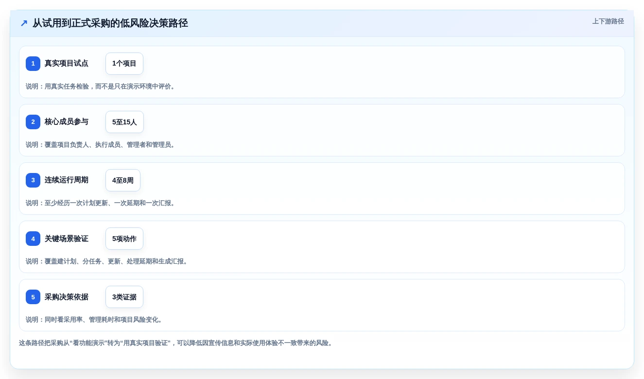Click the 真实项目试点 step title
Screen dimensions: 644x379
67,64
